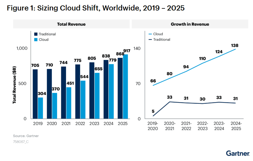Image resolution: width=253 pixels, height=161 pixels.
Task: Click the 138 cloud growth data label
Action: (x=235, y=46)
